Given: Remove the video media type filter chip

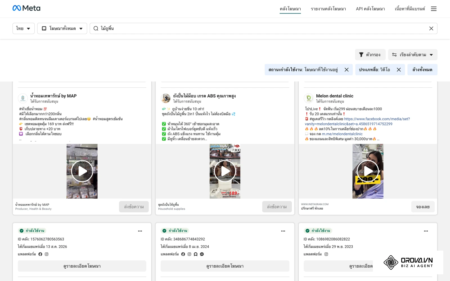Looking at the screenshot, I should 399,70.
